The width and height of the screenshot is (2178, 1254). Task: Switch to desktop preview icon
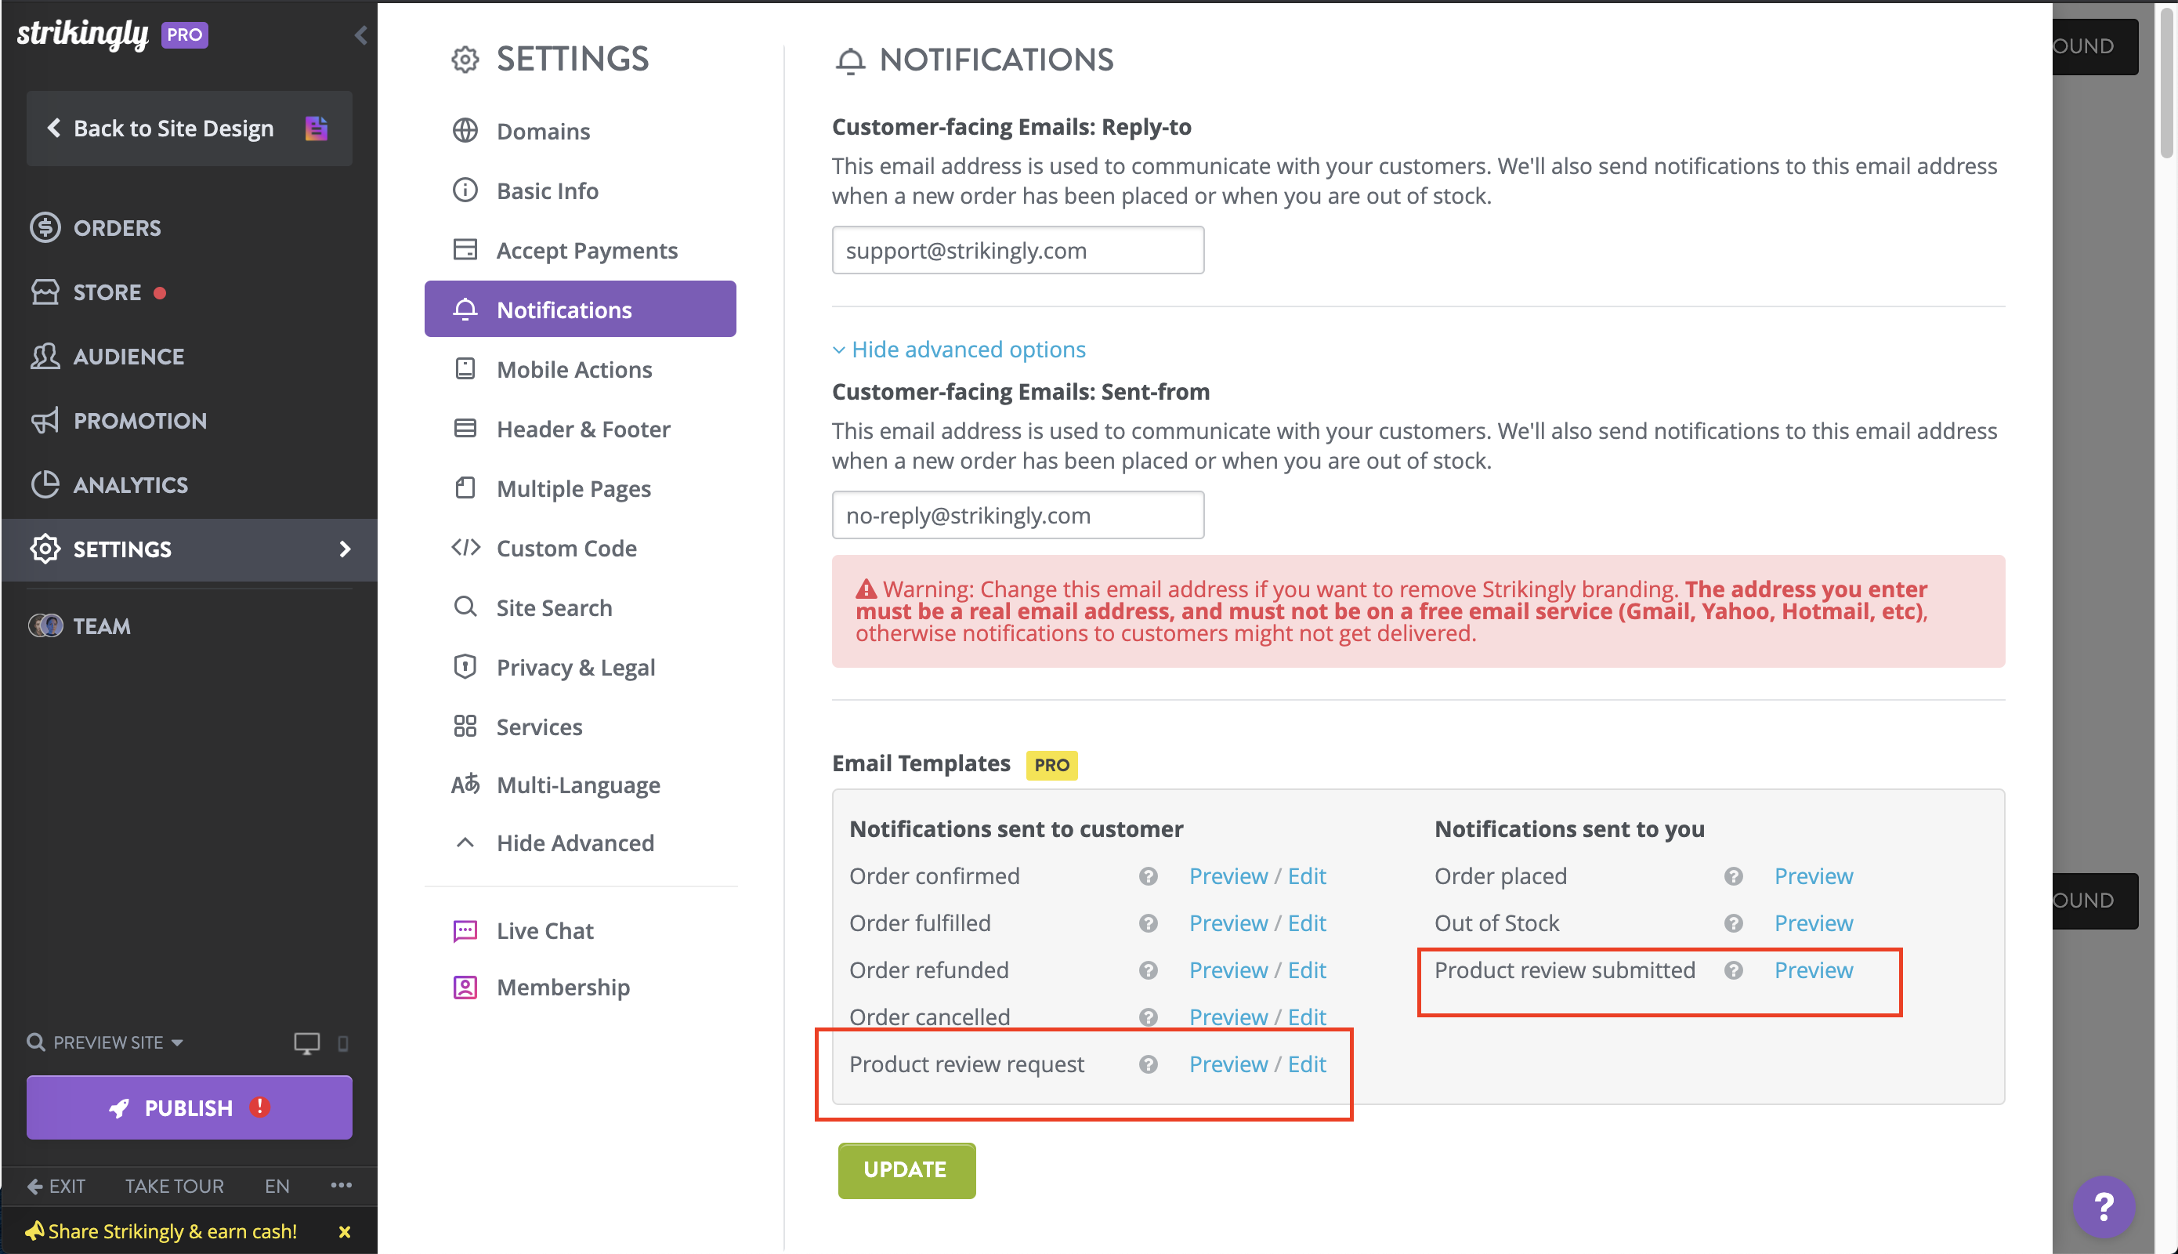pyautogui.click(x=306, y=1043)
